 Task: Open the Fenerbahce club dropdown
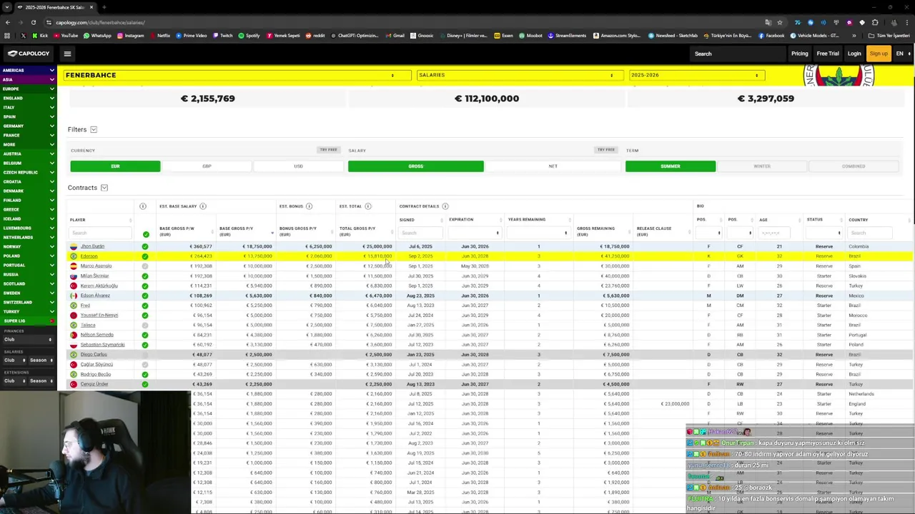237,75
